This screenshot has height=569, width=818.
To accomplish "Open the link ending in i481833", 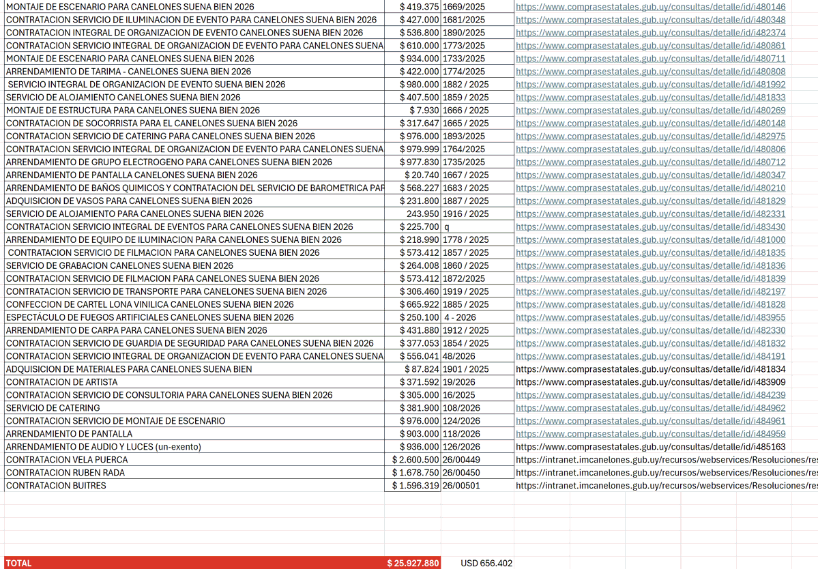I will (651, 98).
